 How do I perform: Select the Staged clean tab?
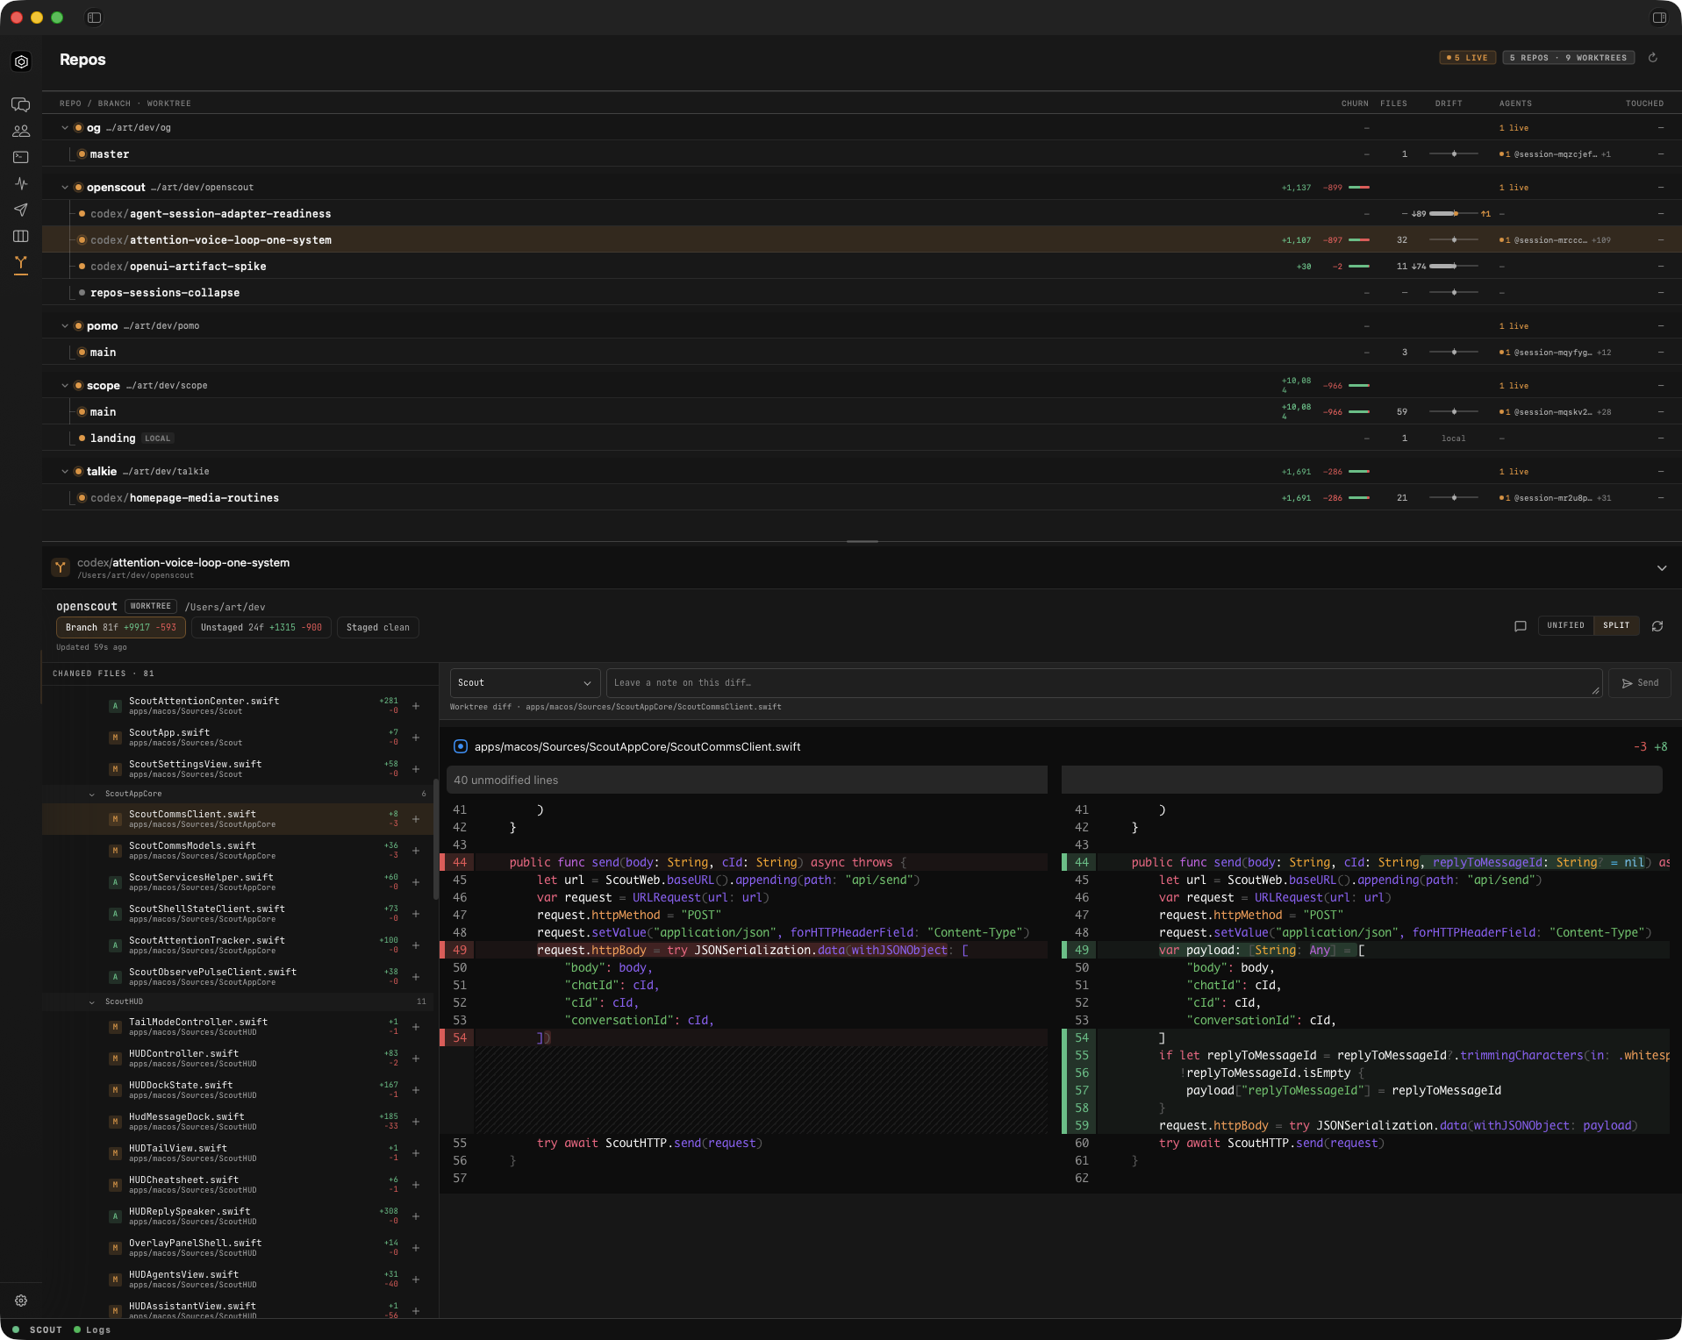click(377, 628)
